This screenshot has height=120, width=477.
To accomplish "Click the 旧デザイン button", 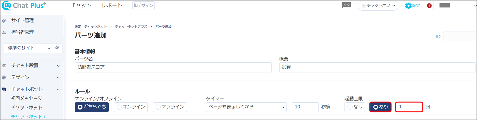I will [x=143, y=5].
